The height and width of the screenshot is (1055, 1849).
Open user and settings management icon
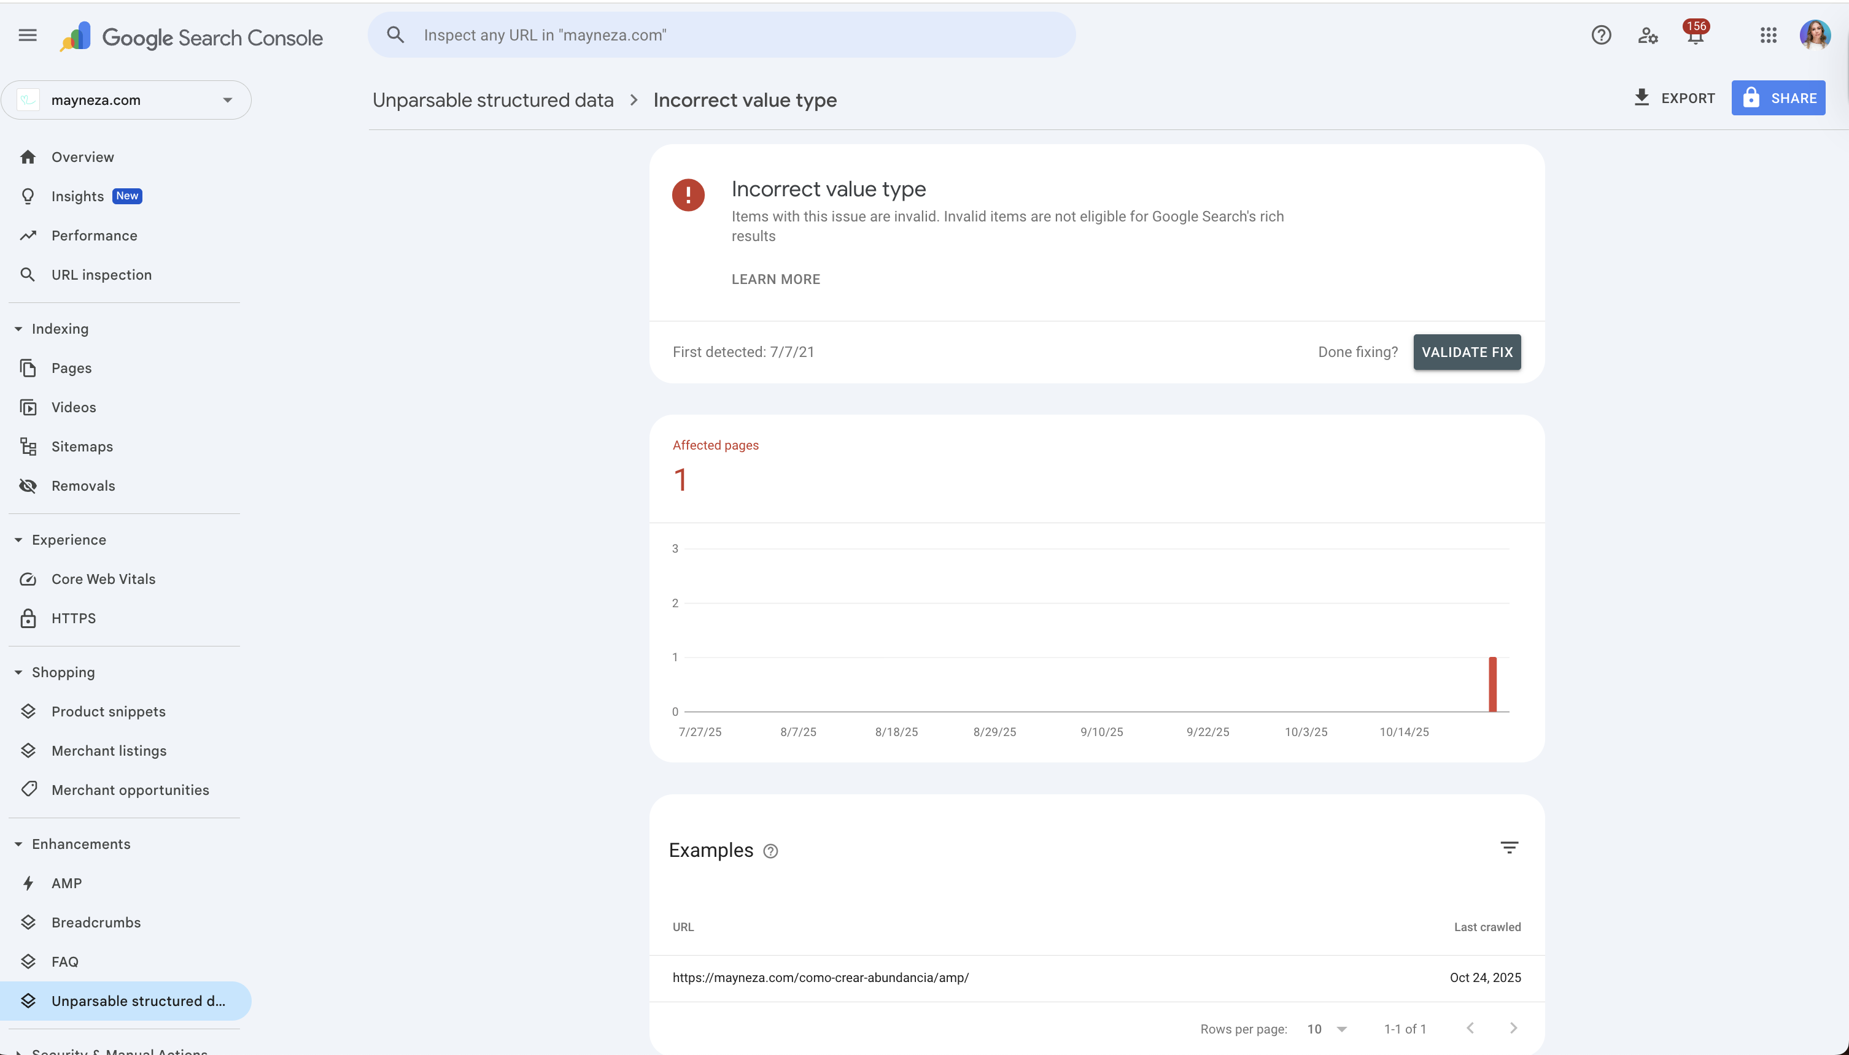coord(1648,35)
